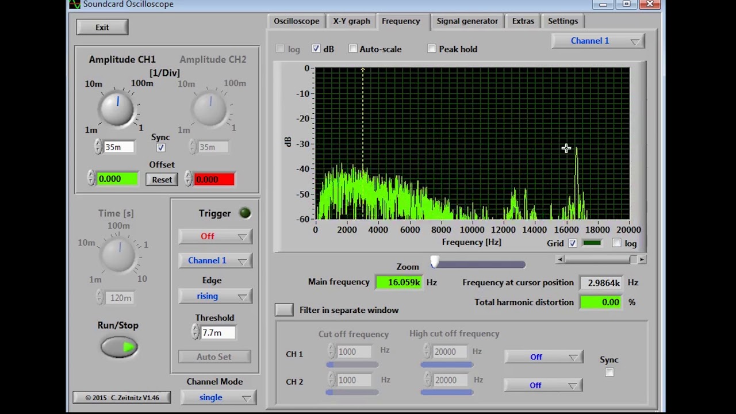Click the graph scrollbar left arrow
Image resolution: width=736 pixels, height=414 pixels.
pos(560,260)
